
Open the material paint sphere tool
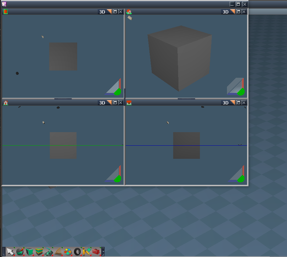(x=20, y=252)
